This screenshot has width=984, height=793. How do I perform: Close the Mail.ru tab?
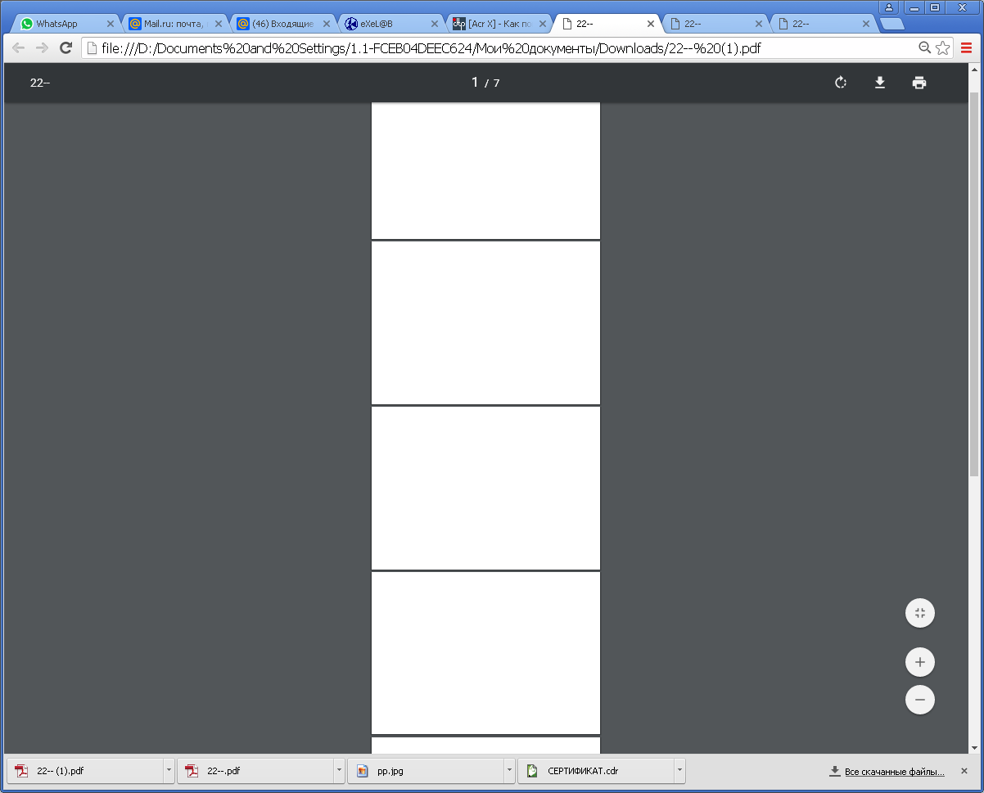219,24
